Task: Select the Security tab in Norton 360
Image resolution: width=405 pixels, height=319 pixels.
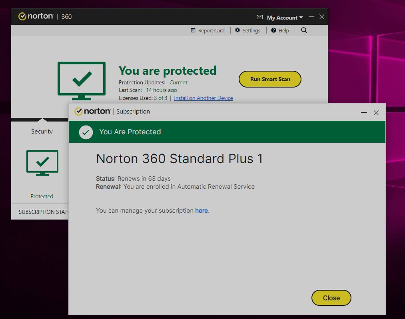Action: click(x=42, y=132)
